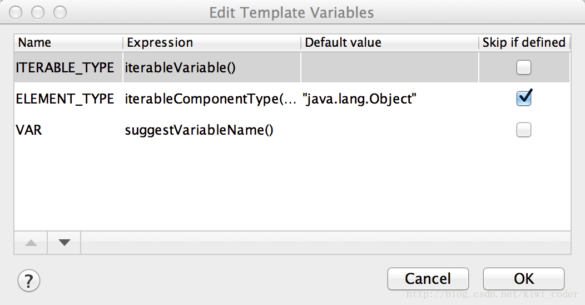This screenshot has height=305, width=585.
Task: Select the VAR name cell
Action: [x=68, y=130]
